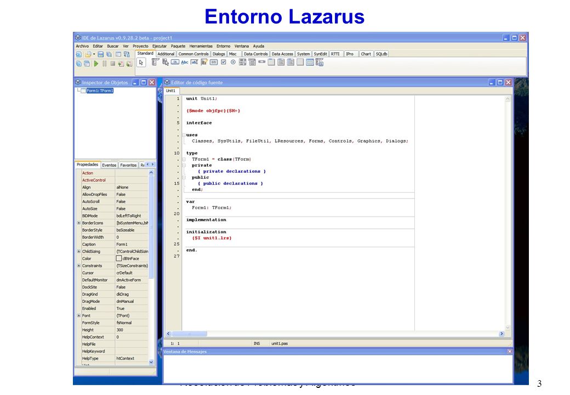Select the arrow selection tool in component palette
The width and height of the screenshot is (570, 395).
click(141, 63)
